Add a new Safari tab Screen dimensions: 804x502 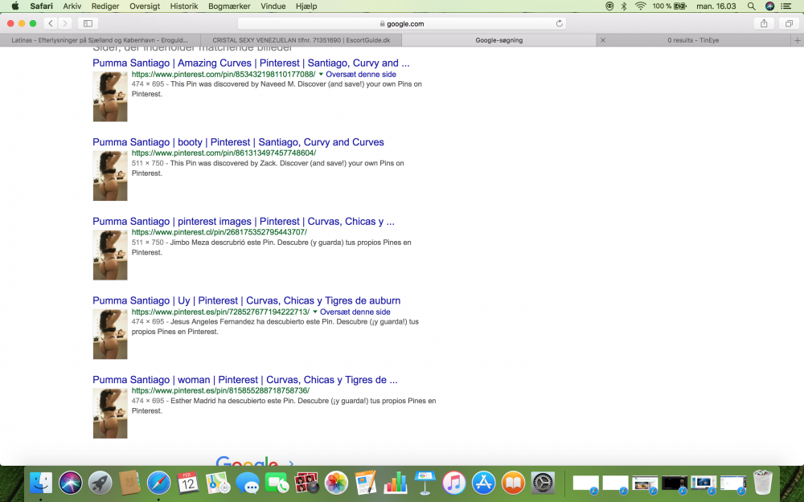tap(798, 40)
